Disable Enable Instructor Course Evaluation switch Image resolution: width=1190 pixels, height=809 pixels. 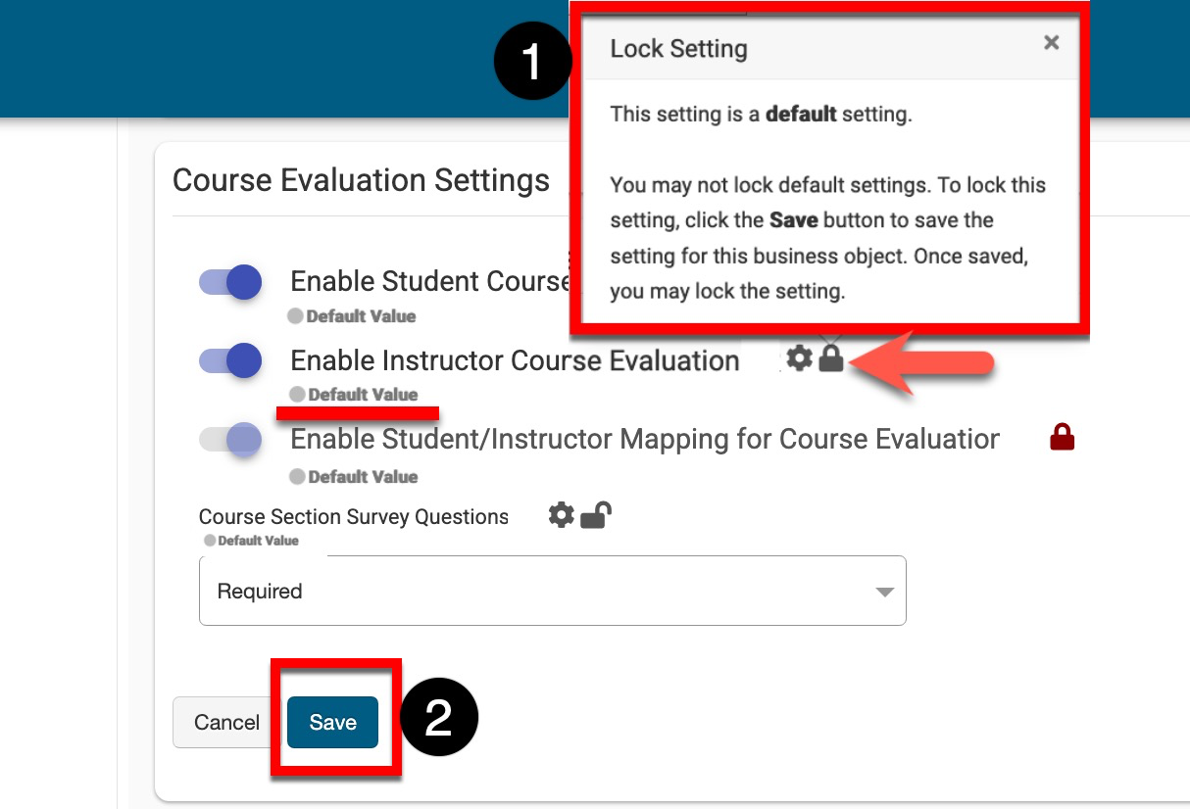pyautogui.click(x=231, y=360)
